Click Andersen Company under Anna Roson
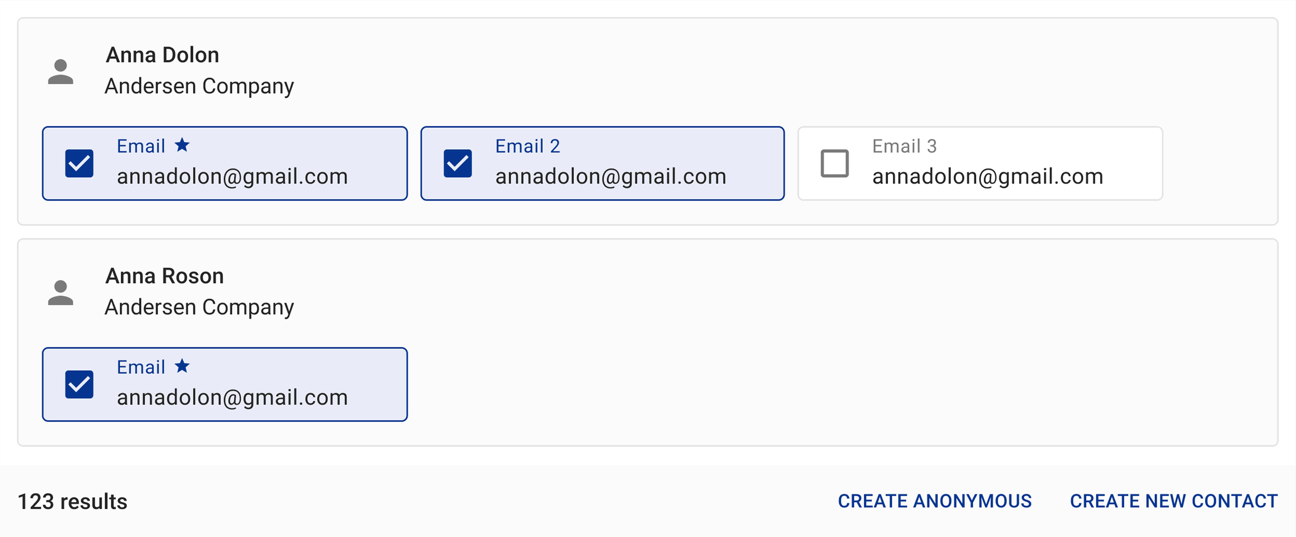The height and width of the screenshot is (537, 1296). tap(199, 307)
